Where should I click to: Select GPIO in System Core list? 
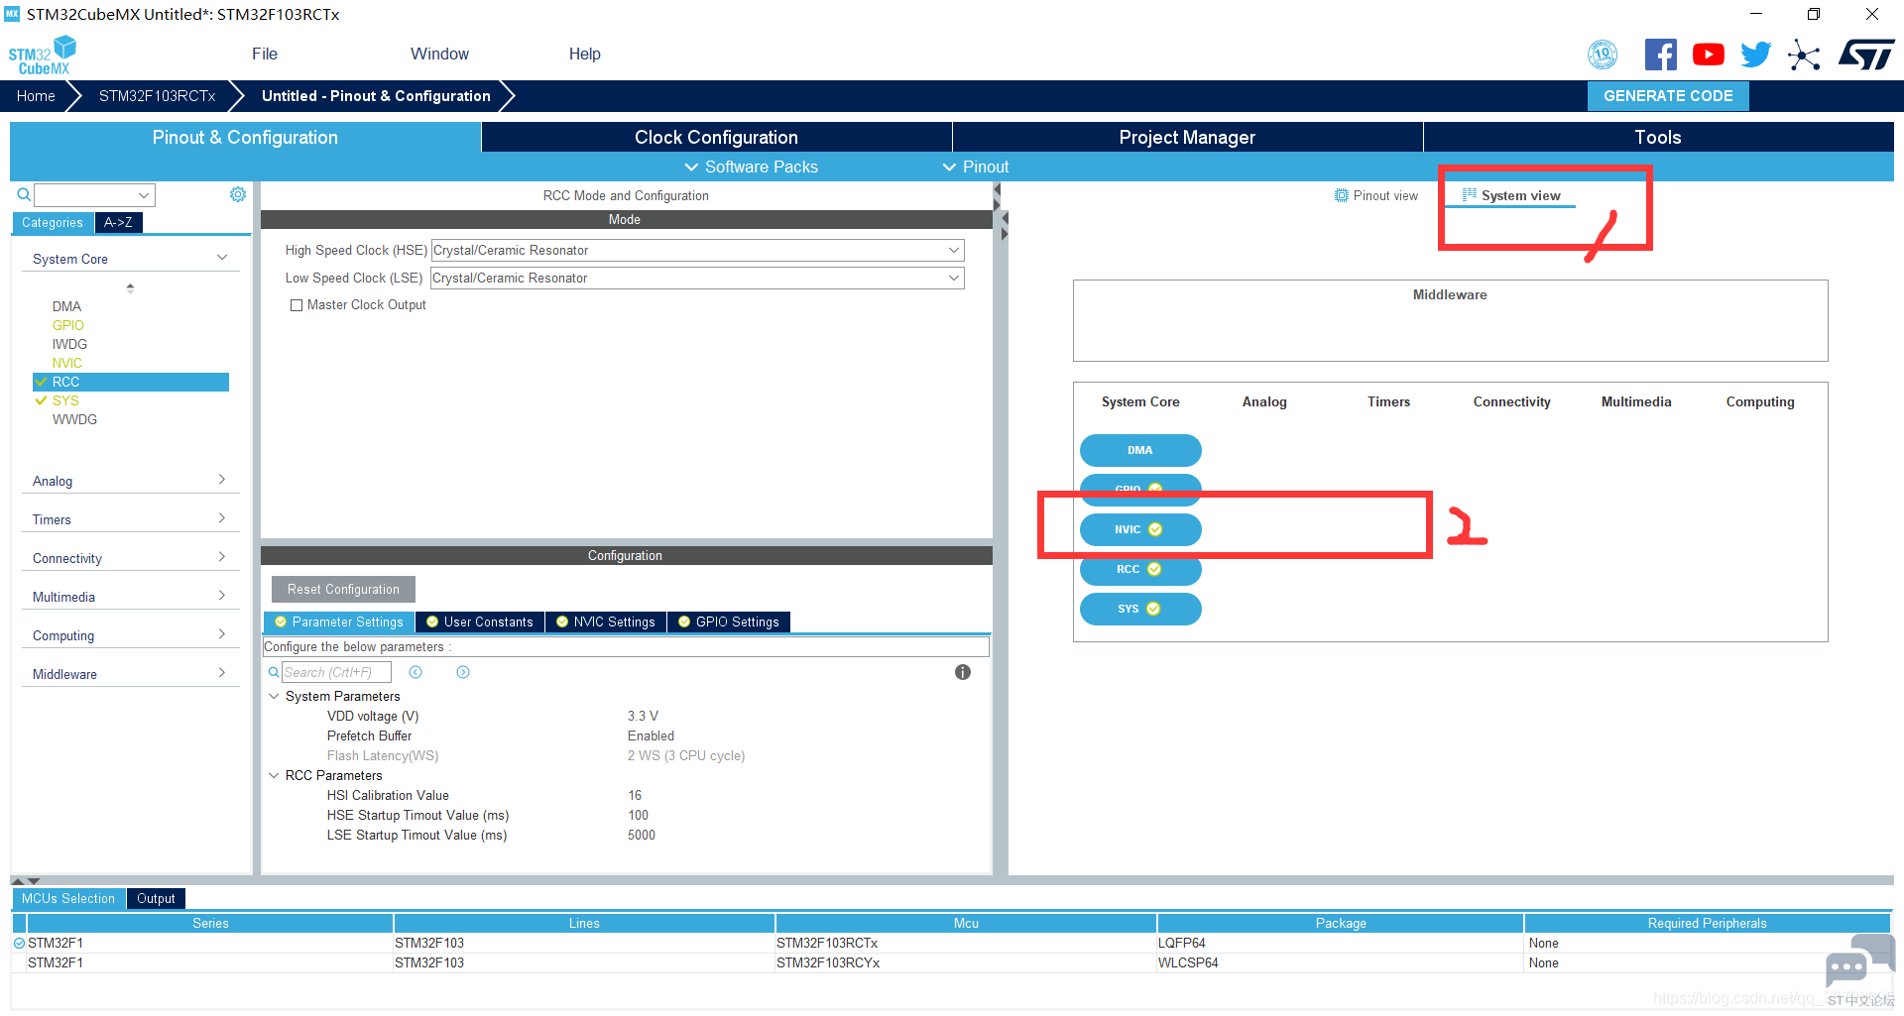pos(67,325)
